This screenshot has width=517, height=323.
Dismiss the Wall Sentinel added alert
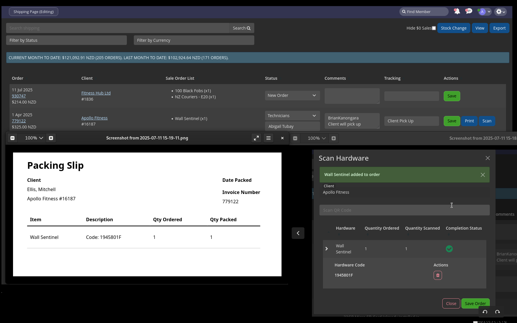pyautogui.click(x=483, y=175)
